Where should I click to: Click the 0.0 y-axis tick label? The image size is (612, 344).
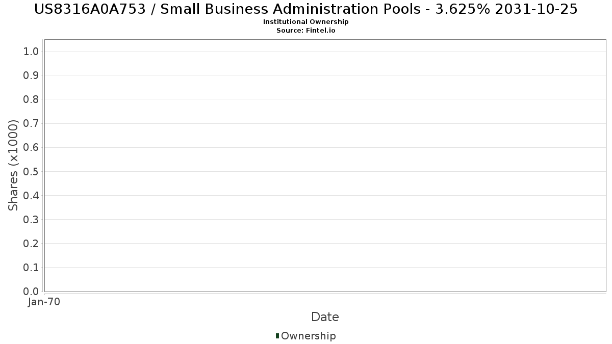tap(31, 291)
